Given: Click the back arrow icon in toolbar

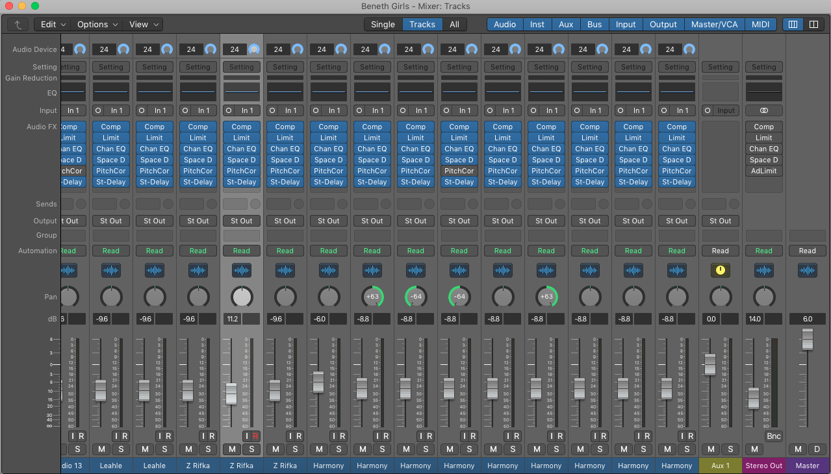Looking at the screenshot, I should (x=18, y=25).
